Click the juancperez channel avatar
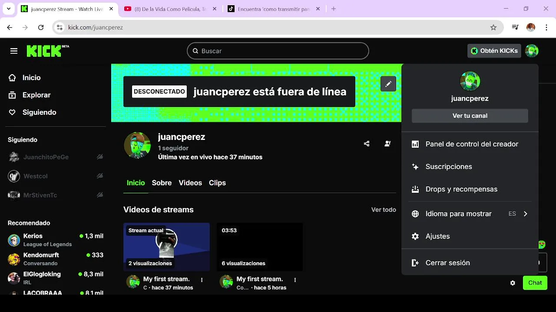 point(137,145)
